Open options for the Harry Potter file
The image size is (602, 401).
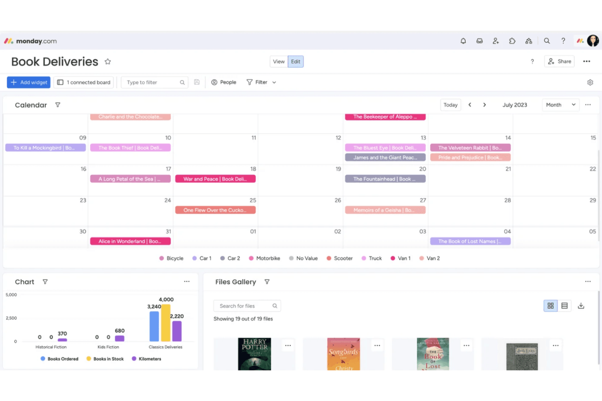pyautogui.click(x=288, y=345)
